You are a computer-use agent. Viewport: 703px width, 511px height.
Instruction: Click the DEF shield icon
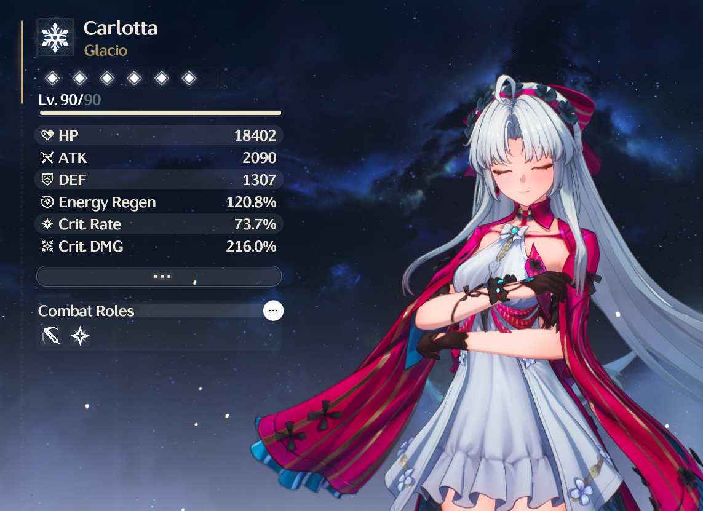coord(47,180)
